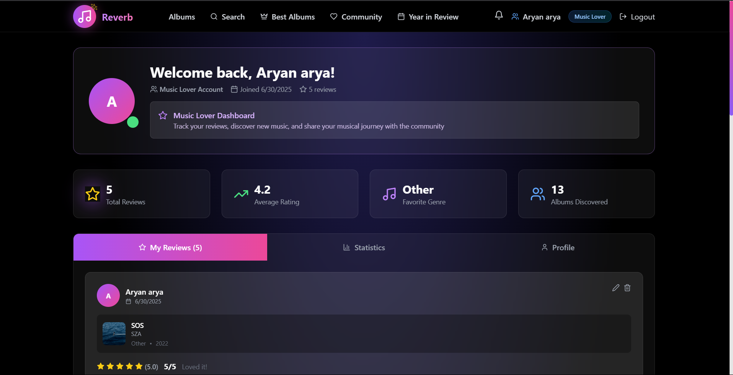Click the Other Favorite Genre value
Screen dimensions: 733x375
click(x=418, y=189)
